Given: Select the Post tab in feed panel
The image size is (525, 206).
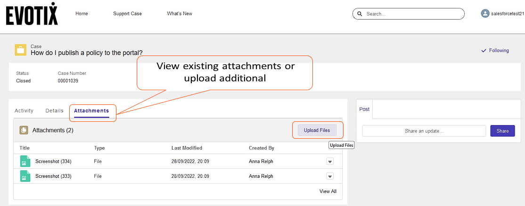Looking at the screenshot, I should (364, 109).
